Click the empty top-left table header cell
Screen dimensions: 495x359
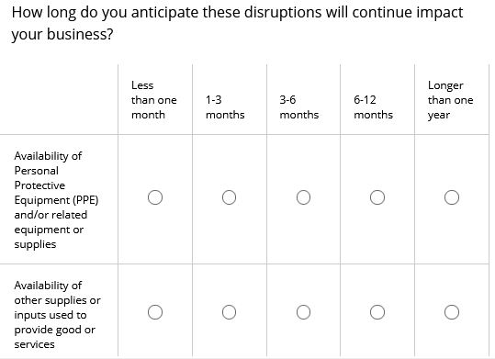59,99
